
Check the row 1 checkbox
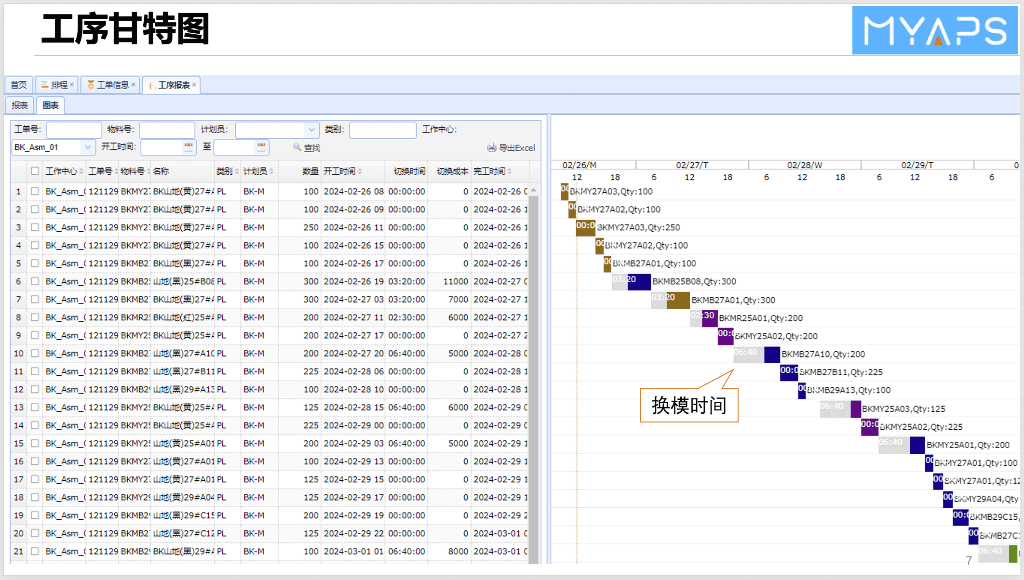click(35, 191)
